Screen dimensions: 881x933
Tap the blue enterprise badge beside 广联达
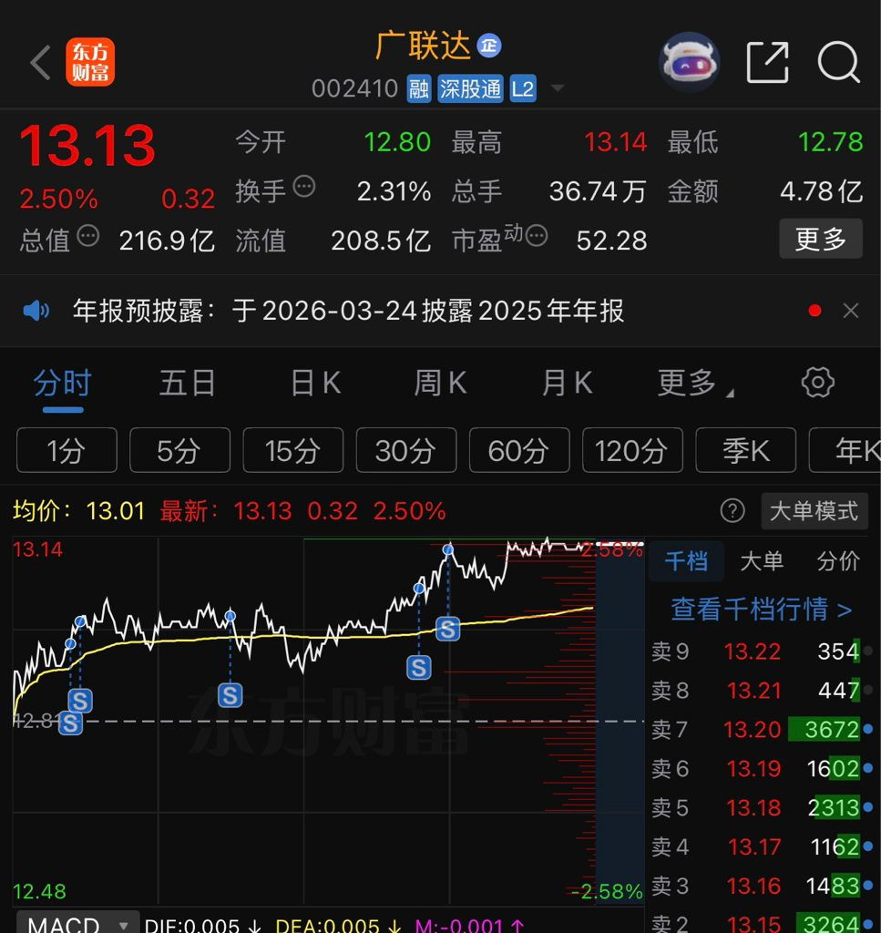tap(489, 46)
